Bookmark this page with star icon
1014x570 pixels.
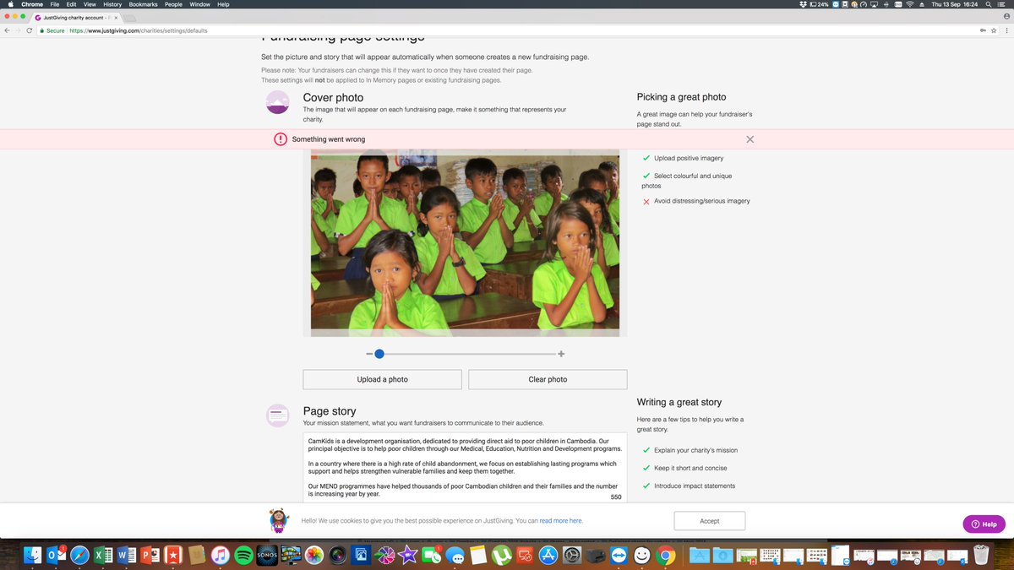[994, 30]
